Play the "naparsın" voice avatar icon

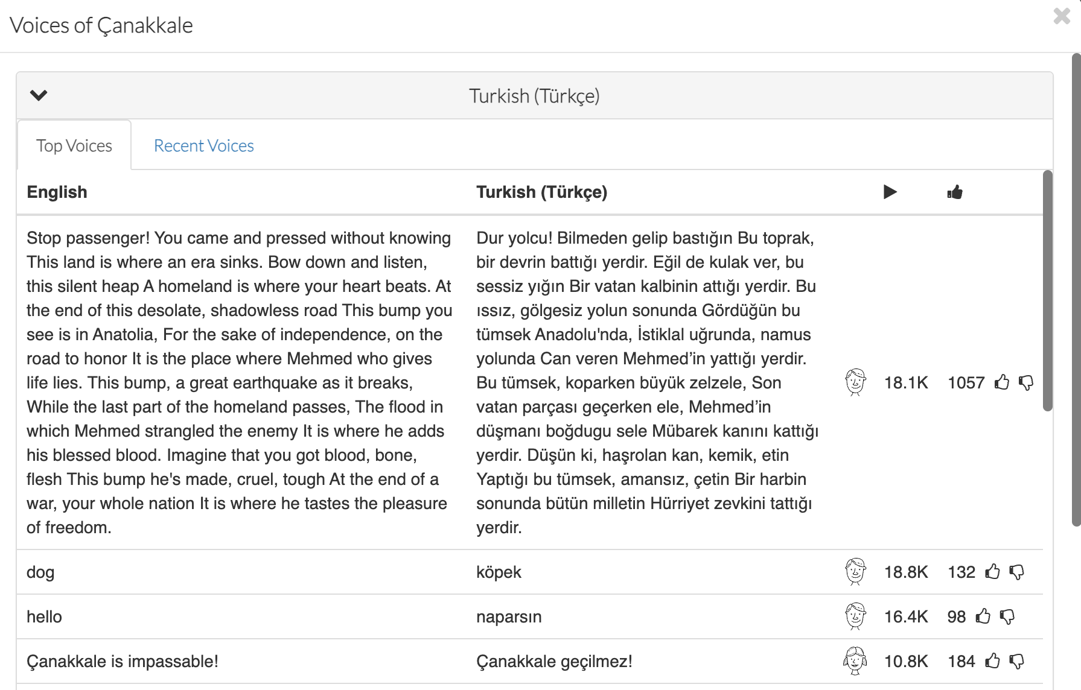click(x=855, y=616)
